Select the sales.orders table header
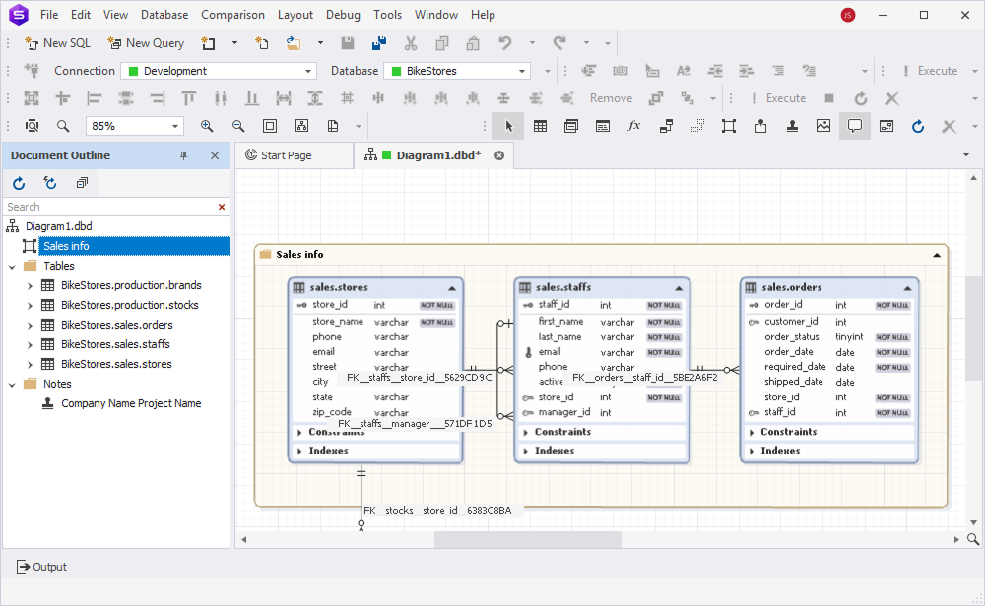The height and width of the screenshot is (606, 985). [x=829, y=288]
